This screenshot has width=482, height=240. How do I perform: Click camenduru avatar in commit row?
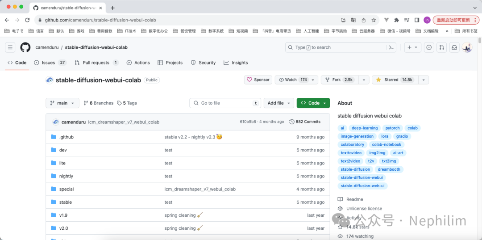pos(56,122)
